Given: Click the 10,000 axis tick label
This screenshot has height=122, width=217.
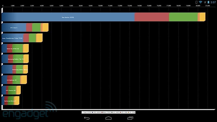Looking at the screenshot, I should pos(100,6).
